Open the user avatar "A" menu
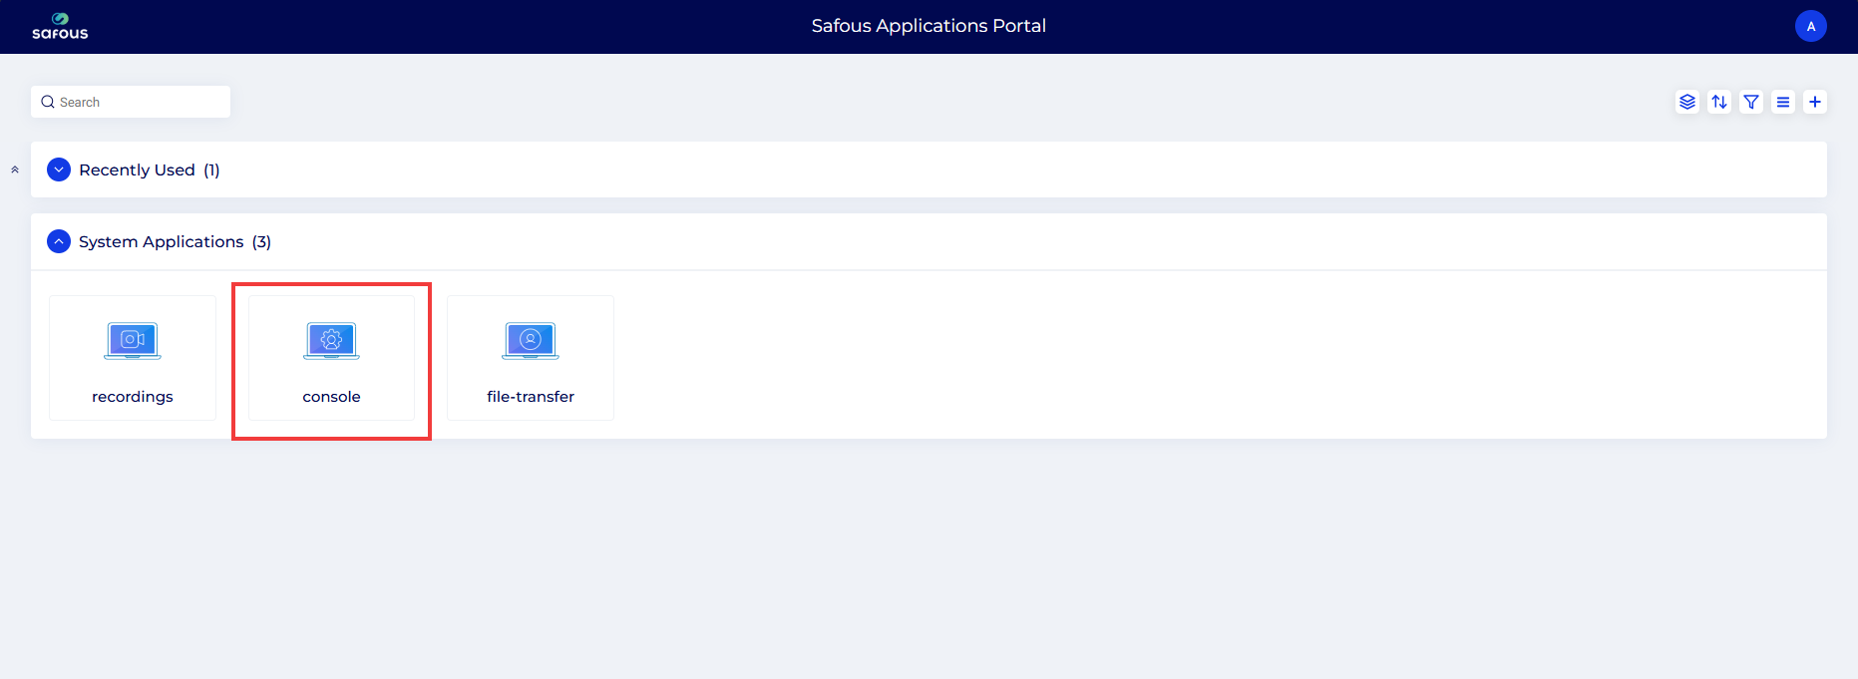The image size is (1858, 679). pos(1810,26)
